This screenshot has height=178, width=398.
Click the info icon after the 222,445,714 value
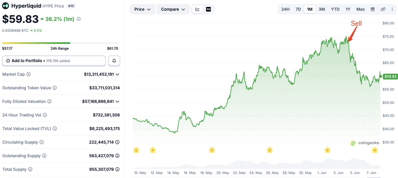click(x=117, y=142)
